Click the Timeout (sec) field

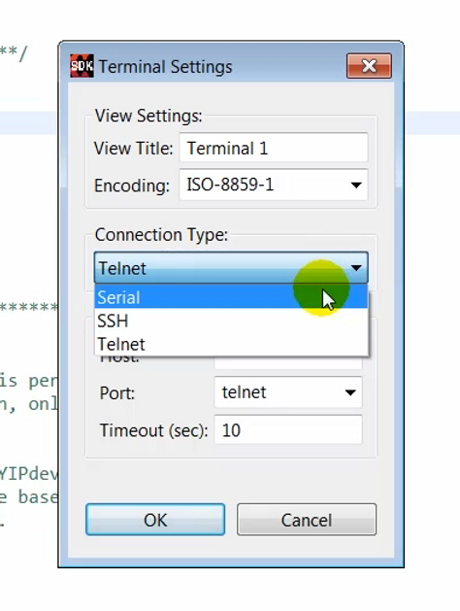288,429
